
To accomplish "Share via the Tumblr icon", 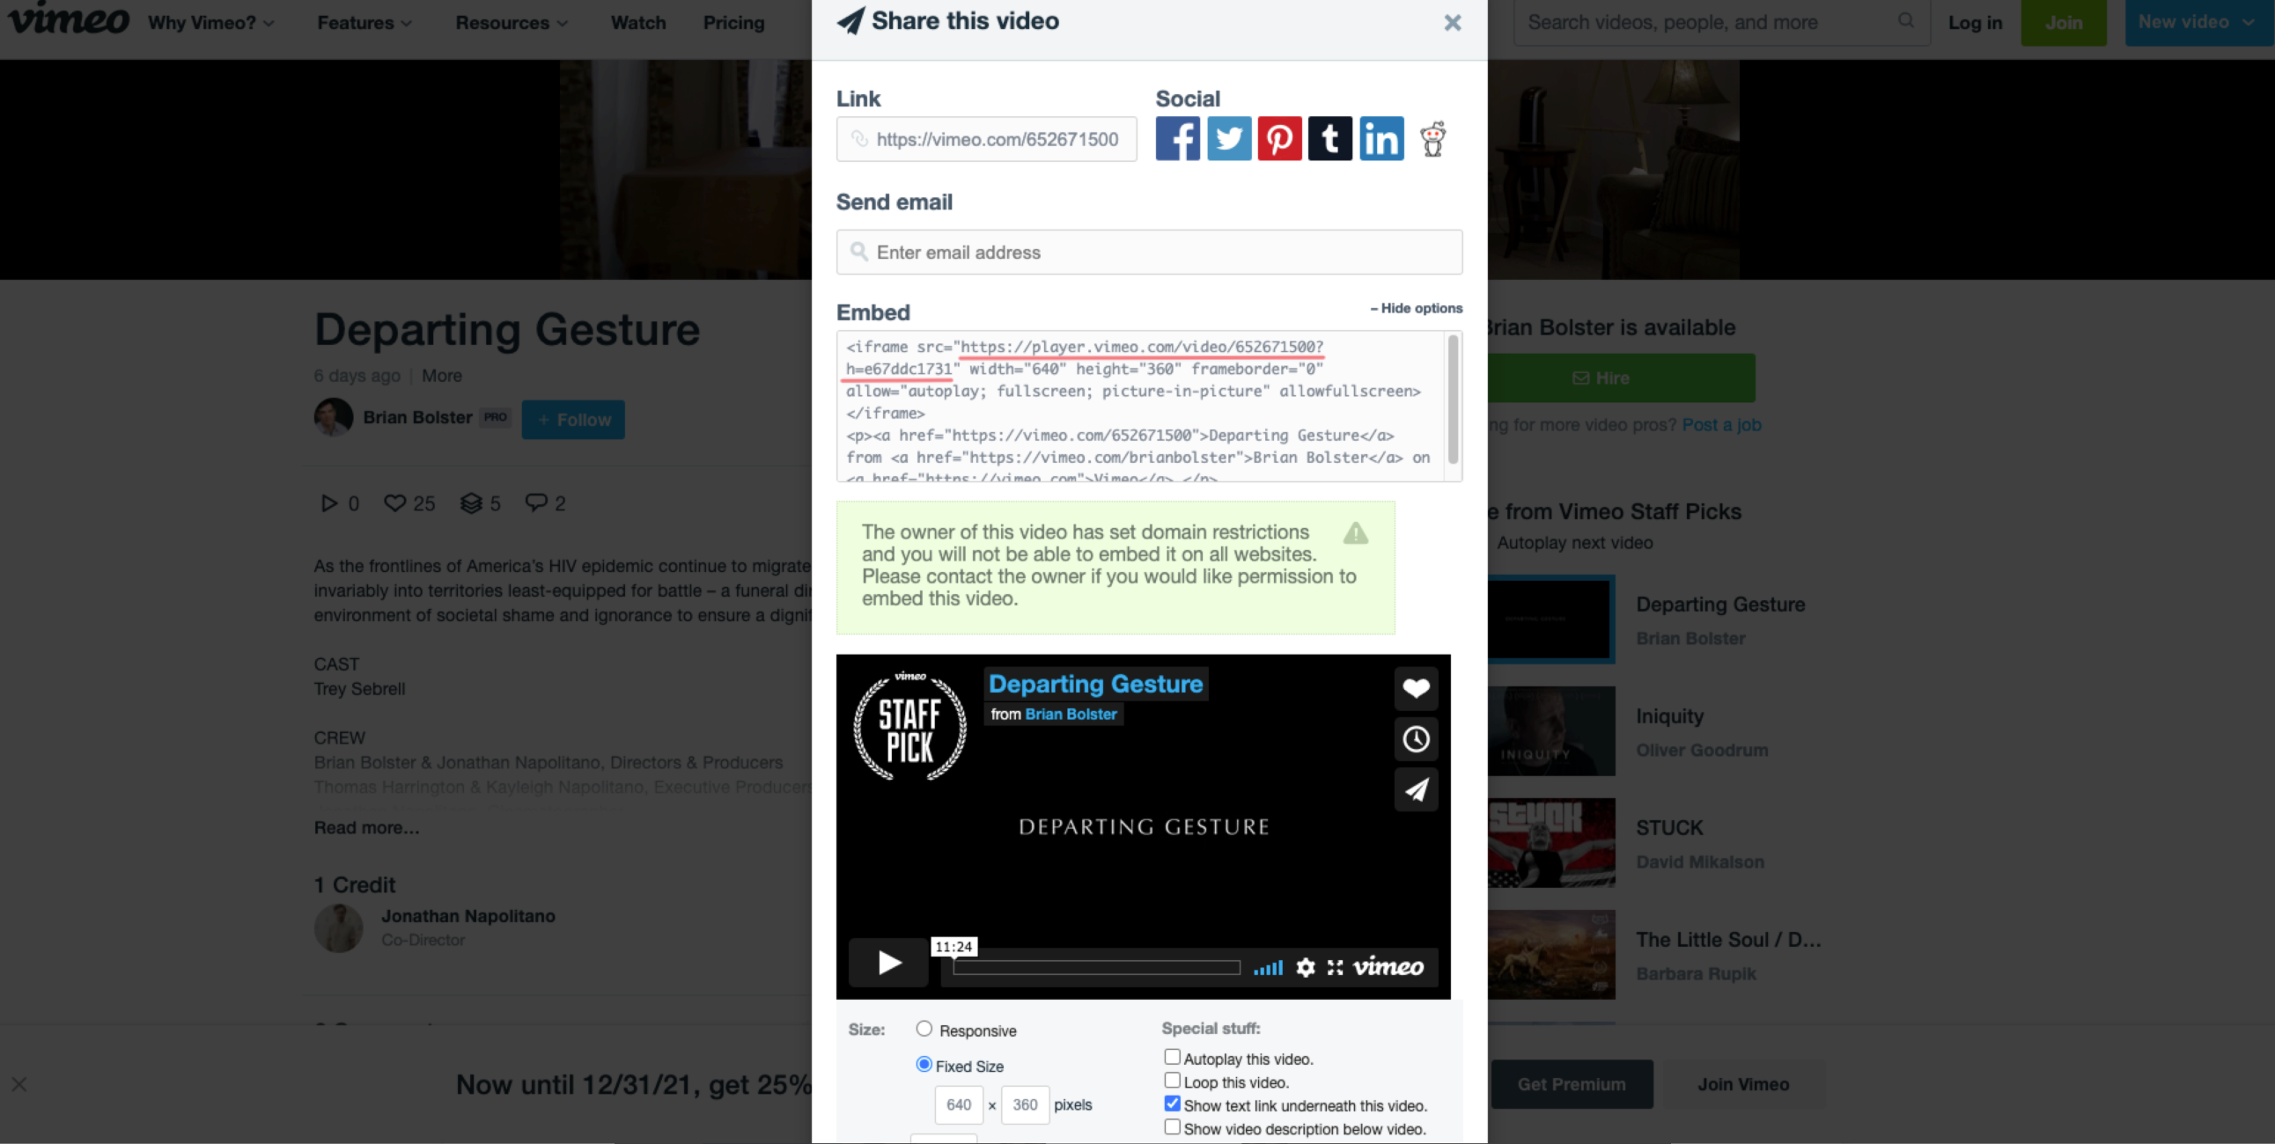I will tap(1330, 138).
